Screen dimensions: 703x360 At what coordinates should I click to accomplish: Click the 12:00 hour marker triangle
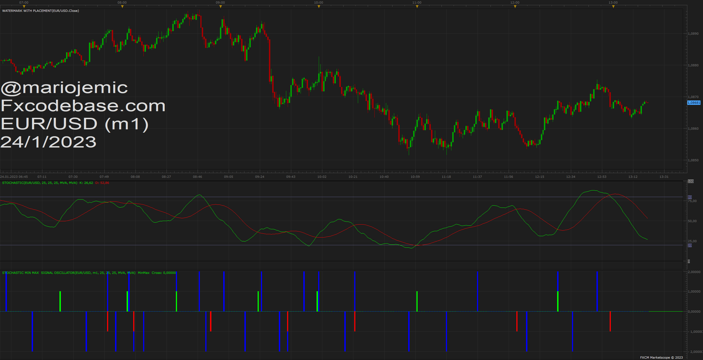515,7
